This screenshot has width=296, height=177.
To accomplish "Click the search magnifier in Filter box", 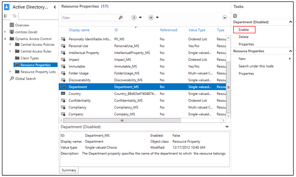I will (120, 17).
